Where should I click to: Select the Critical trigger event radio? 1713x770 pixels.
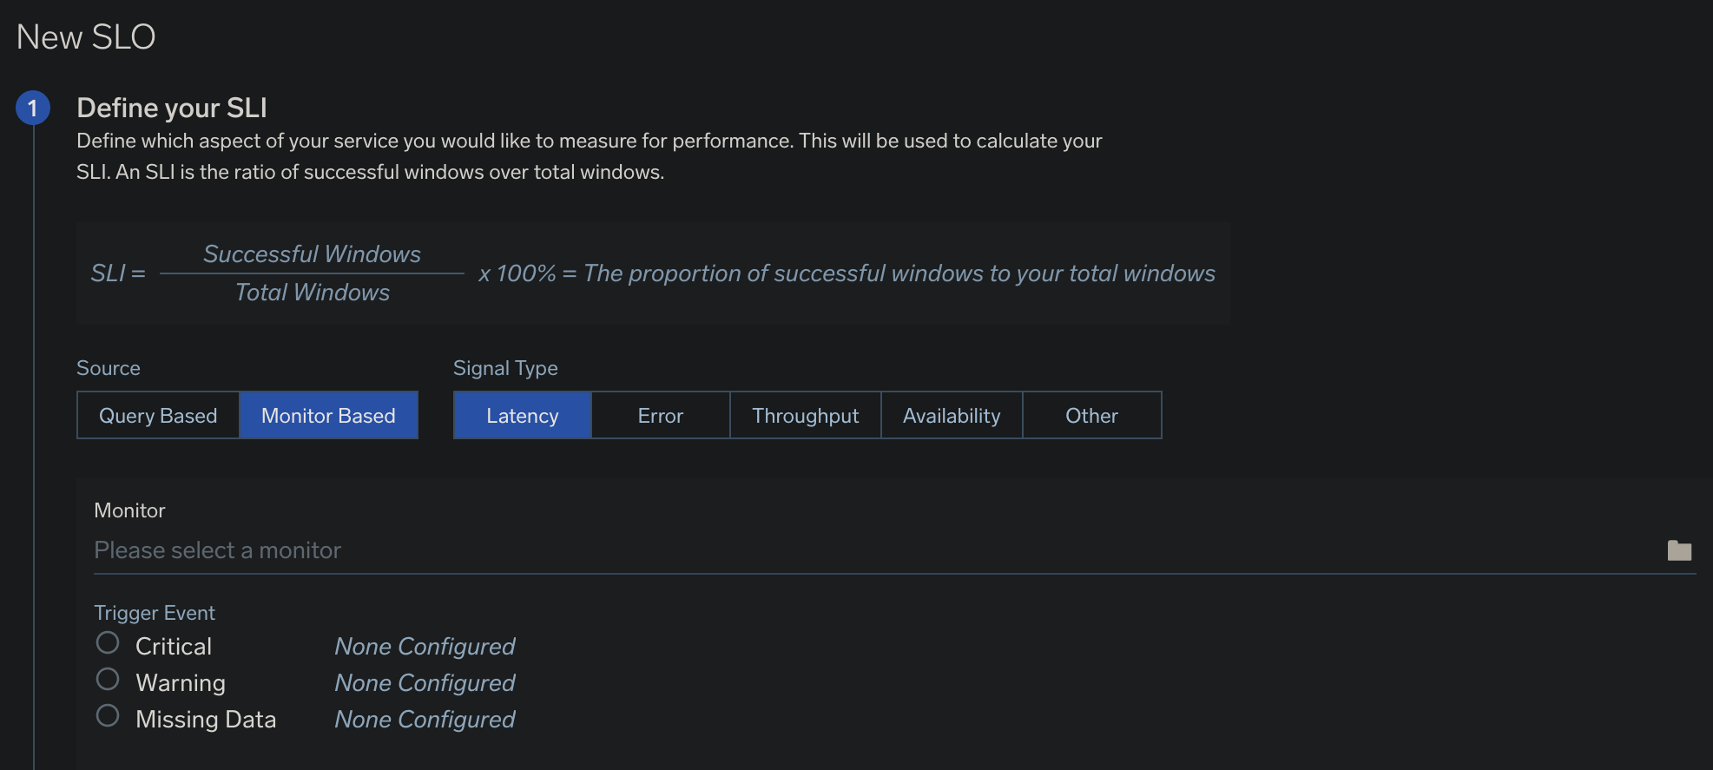click(108, 643)
